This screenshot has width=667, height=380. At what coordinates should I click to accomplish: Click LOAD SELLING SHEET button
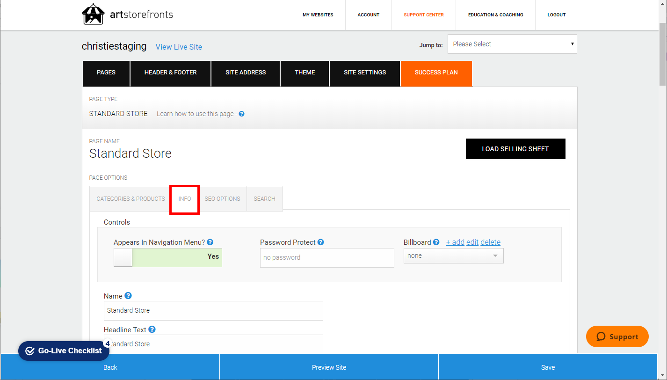click(515, 149)
